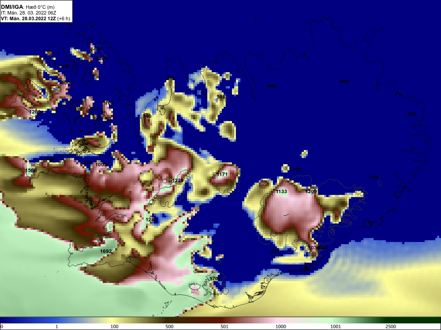Screen dimensions: 441x330
Task: Click the map value 1209
Action: (311, 191)
